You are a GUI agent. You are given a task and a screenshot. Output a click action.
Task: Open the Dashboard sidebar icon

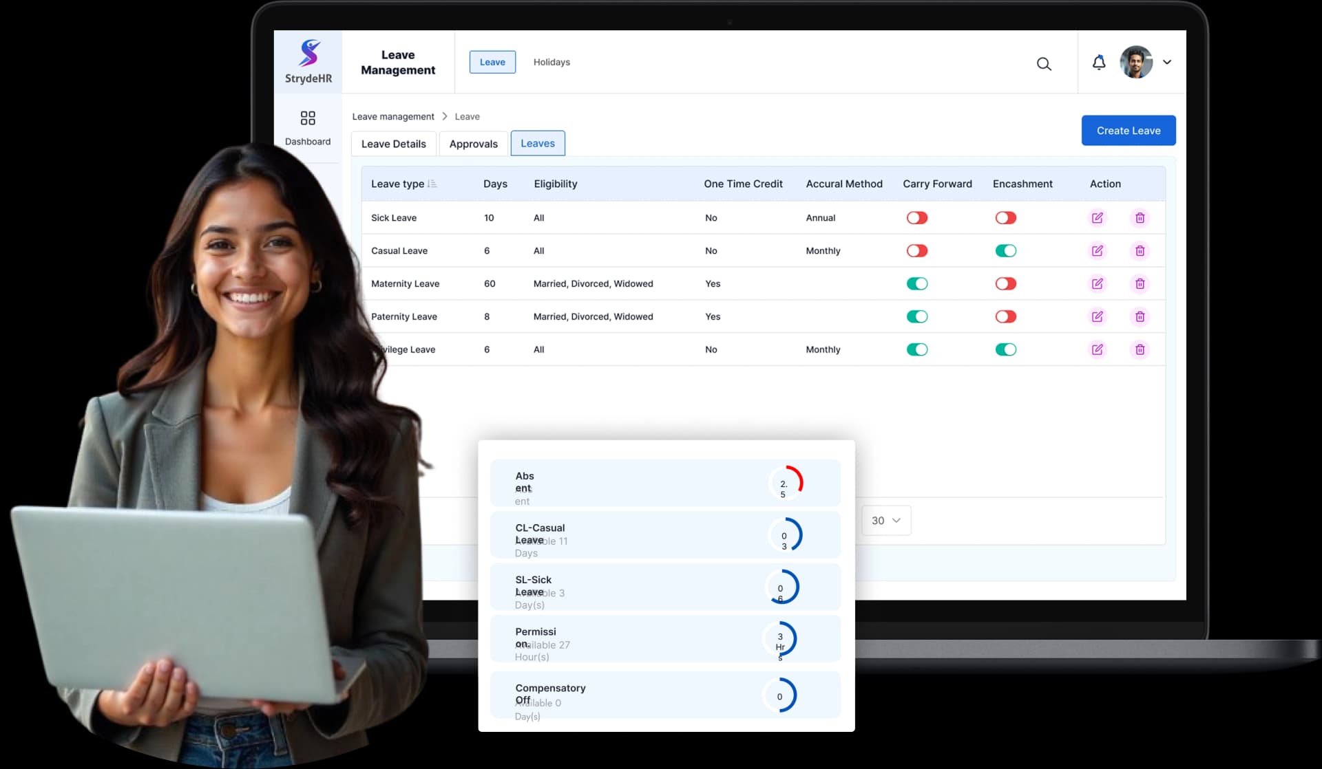(308, 118)
